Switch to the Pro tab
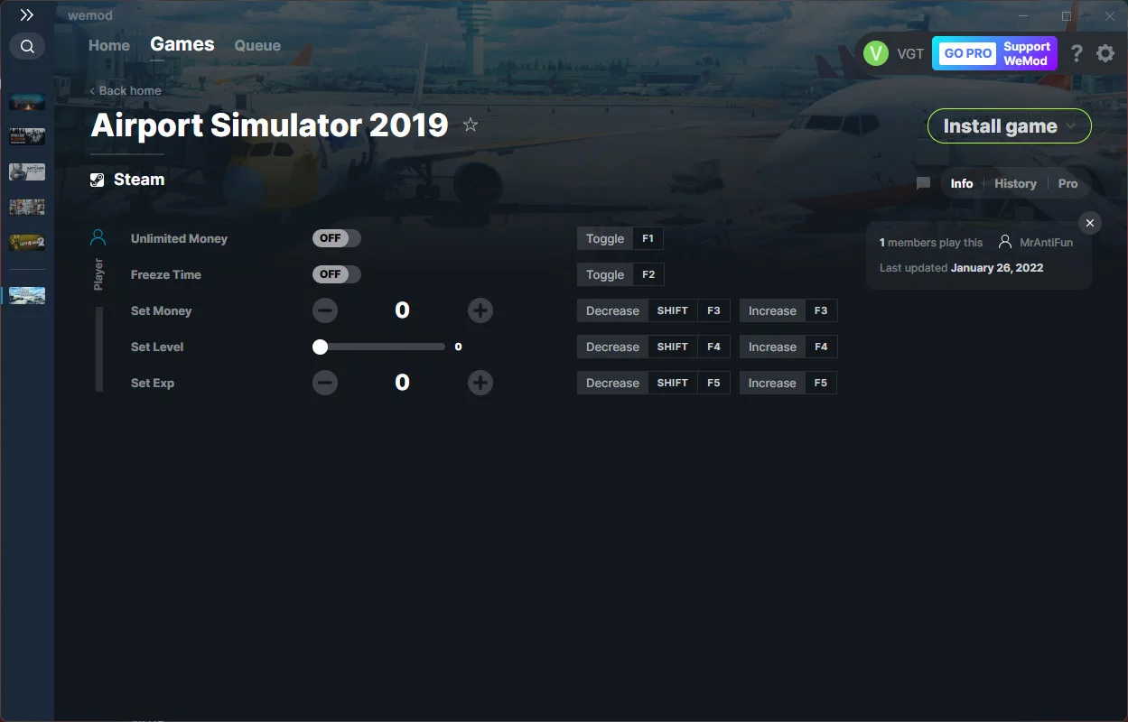Screen dimensions: 1128x722 point(1067,183)
